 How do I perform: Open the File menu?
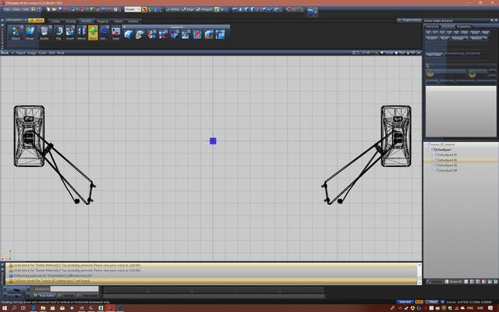coord(7,9)
